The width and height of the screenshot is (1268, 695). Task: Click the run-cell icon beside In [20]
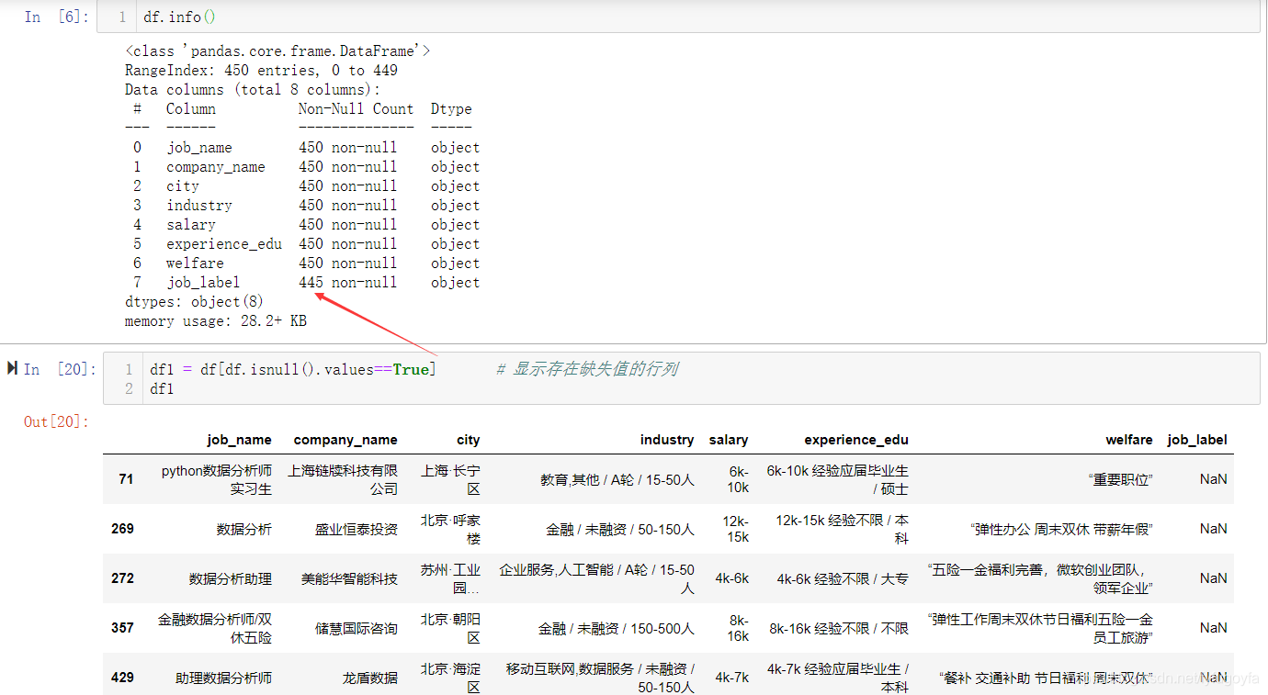(x=12, y=368)
